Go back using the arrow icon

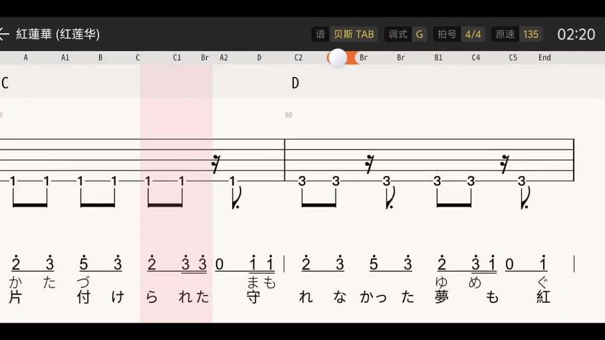coord(4,35)
